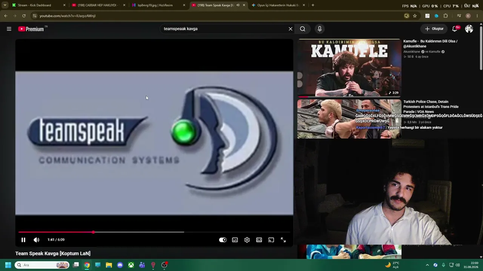This screenshot has width=483, height=271.
Task: Pause the Team Speak Kavga video
Action: [x=23, y=240]
